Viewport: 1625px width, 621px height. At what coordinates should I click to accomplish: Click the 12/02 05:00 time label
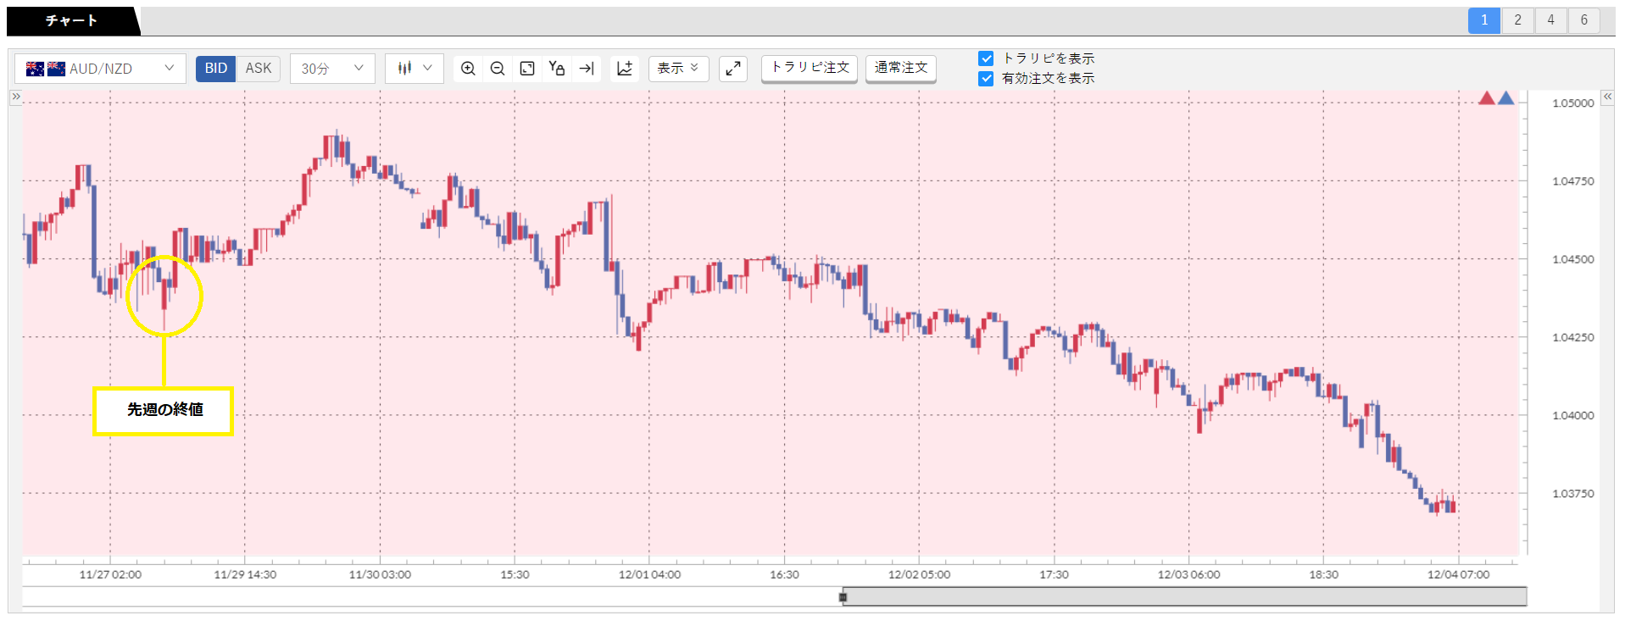pyautogui.click(x=919, y=574)
